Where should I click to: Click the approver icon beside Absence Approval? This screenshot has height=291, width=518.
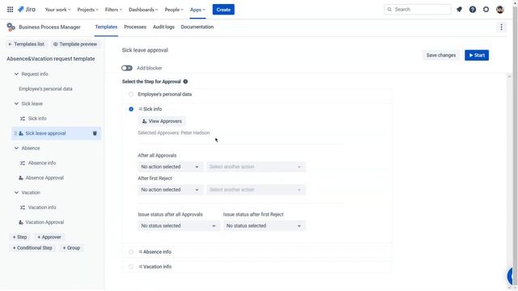(21, 178)
